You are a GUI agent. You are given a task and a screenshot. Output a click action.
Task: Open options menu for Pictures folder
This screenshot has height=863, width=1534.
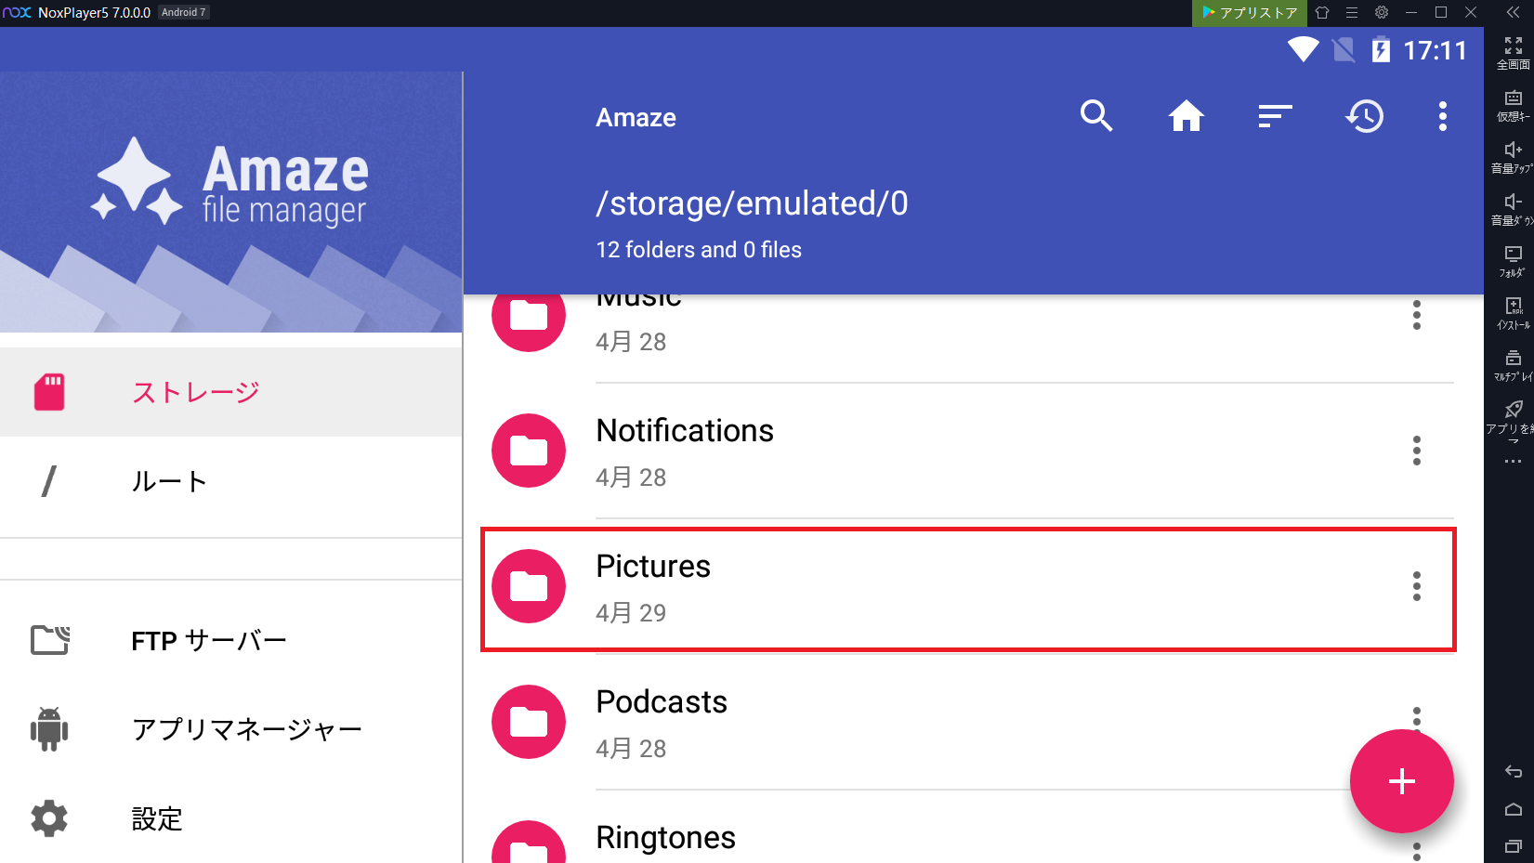pos(1417,586)
